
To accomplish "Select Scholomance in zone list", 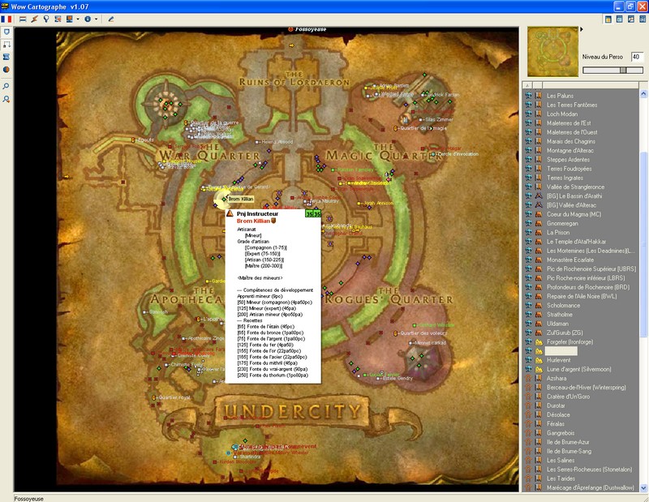I will [563, 305].
